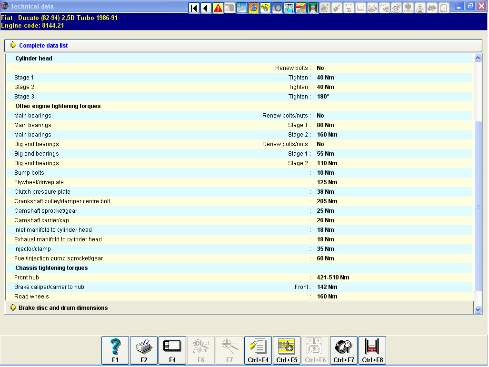Select the Sump bolts row
489x367 pixels.
click(x=239, y=172)
